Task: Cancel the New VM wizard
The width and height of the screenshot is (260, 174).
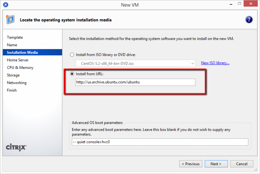Action: point(242,164)
